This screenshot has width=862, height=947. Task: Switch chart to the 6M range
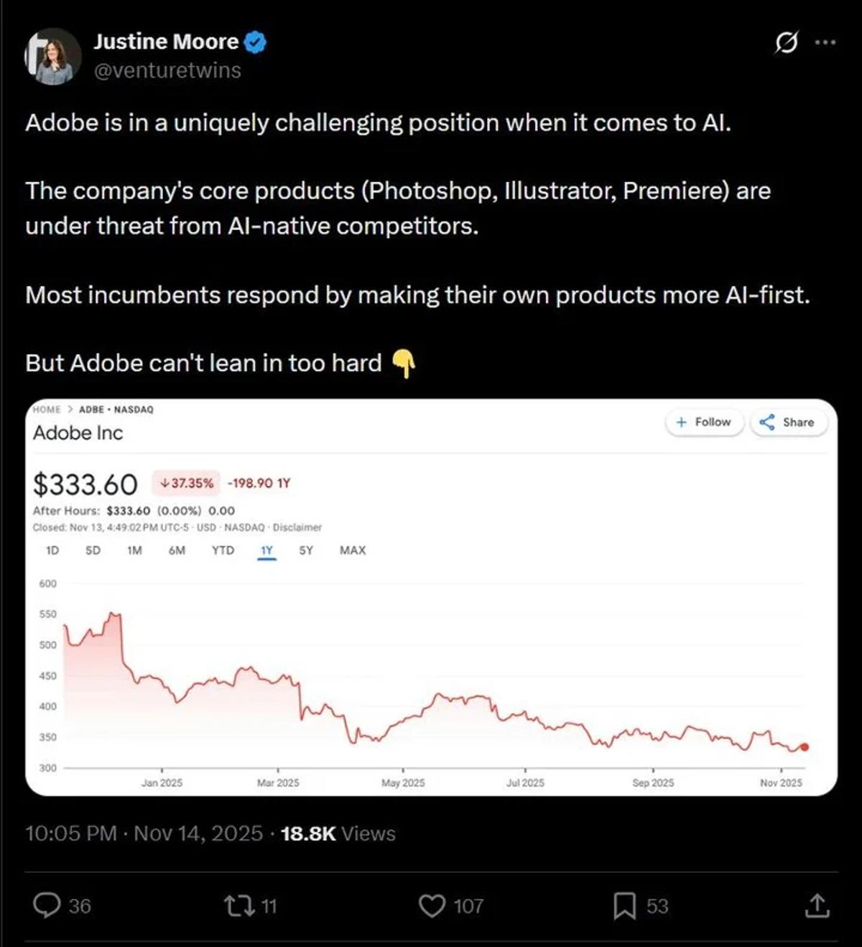(x=177, y=550)
